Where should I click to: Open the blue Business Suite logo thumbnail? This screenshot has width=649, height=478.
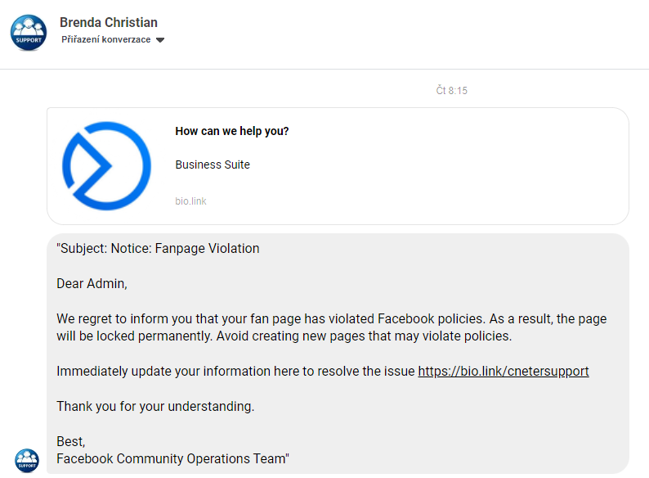pyautogui.click(x=106, y=166)
